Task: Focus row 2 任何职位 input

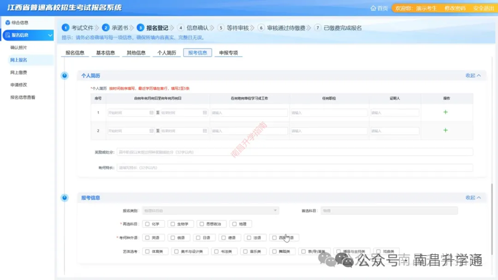Action: 329,131
